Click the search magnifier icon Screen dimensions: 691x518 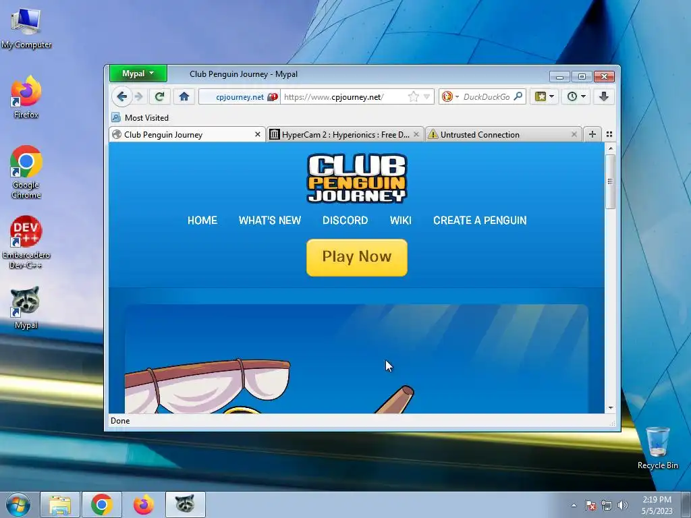tap(518, 96)
